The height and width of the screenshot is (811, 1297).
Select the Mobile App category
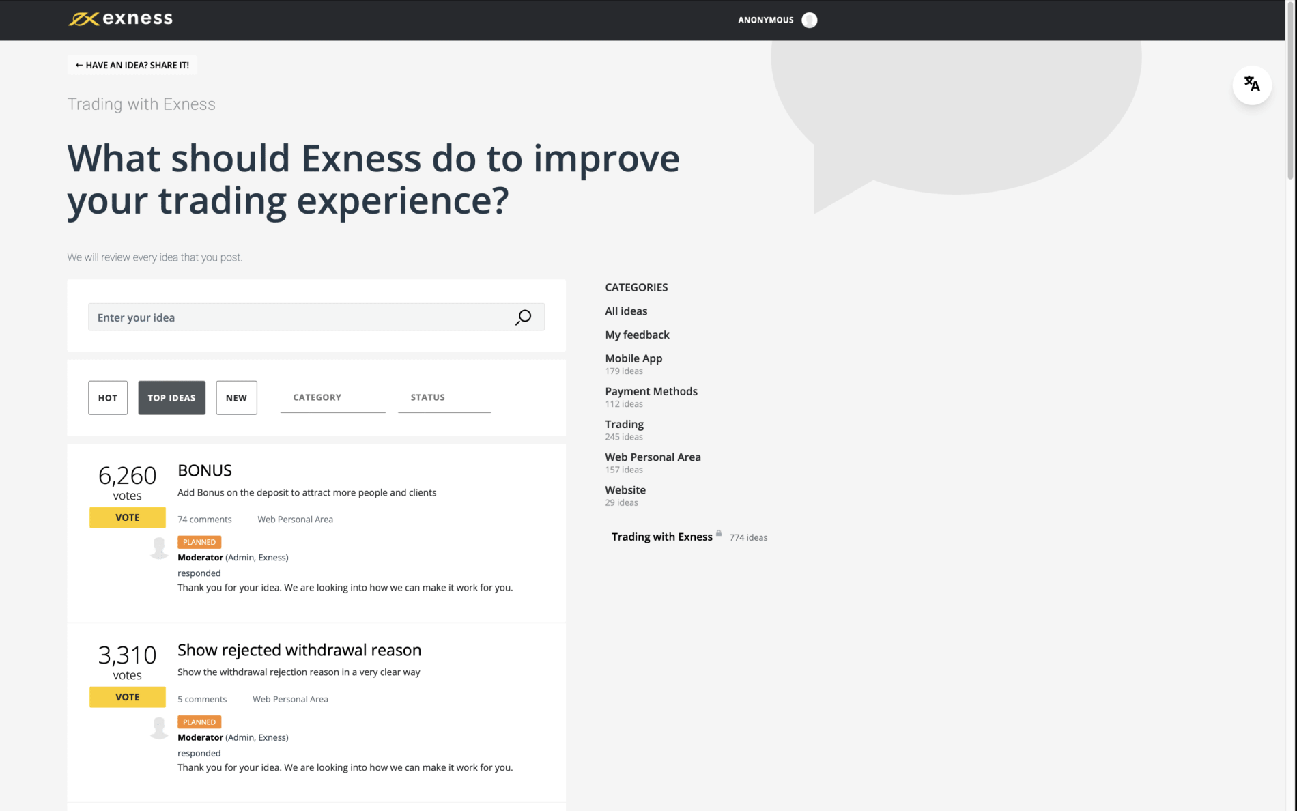coord(633,358)
